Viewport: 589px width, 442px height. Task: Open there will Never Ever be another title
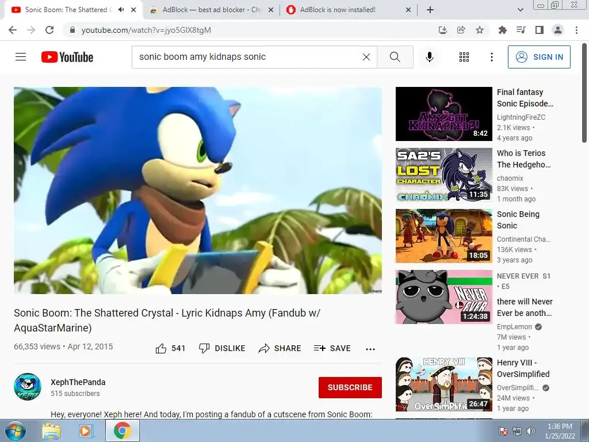tap(525, 307)
